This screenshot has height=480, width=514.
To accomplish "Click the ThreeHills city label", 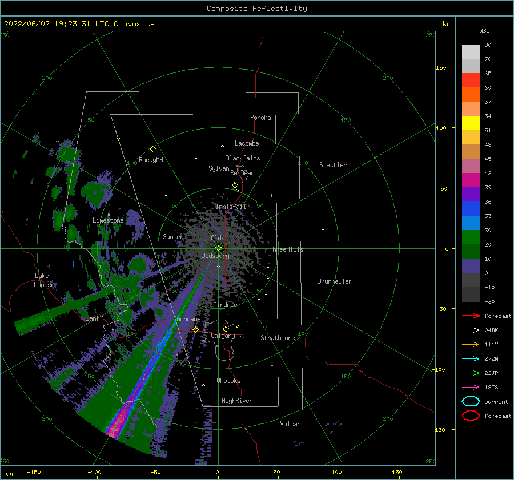I will (x=286, y=249).
